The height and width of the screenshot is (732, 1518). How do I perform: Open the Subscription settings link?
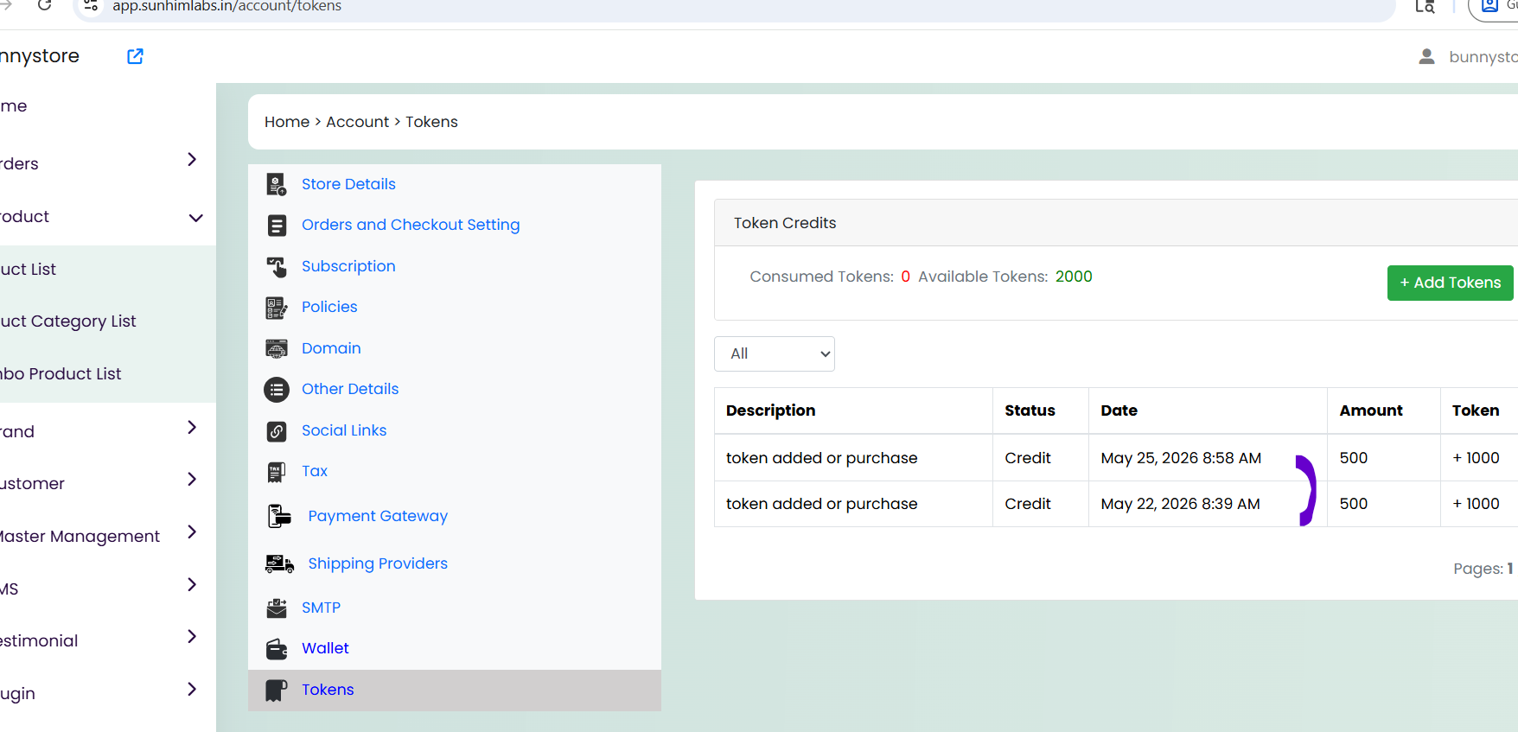click(348, 266)
